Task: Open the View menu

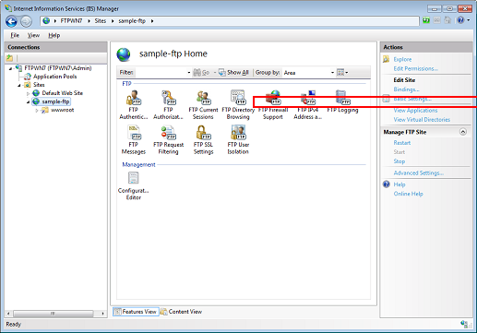Action: point(33,35)
